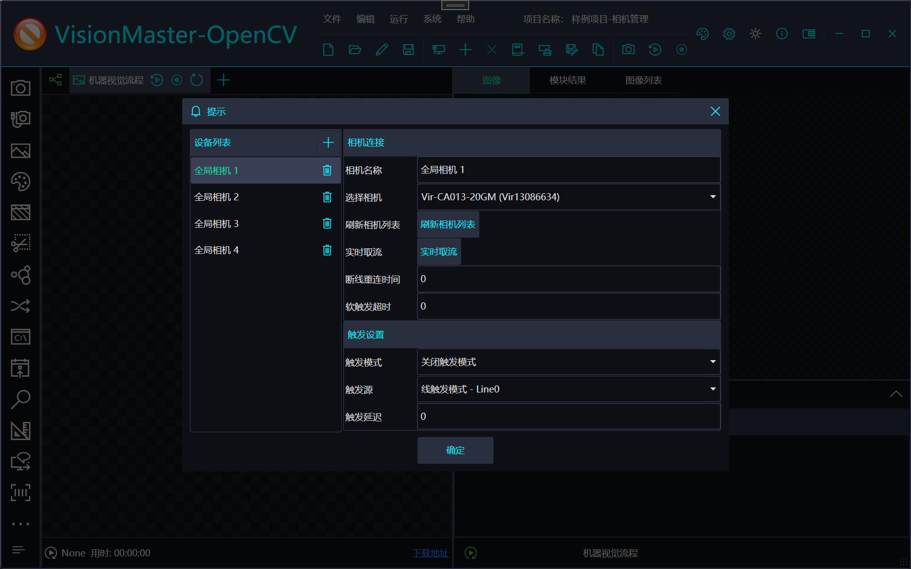Delete 全局相机 2 with its trash icon
Viewport: 911px width, 569px height.
(x=327, y=197)
